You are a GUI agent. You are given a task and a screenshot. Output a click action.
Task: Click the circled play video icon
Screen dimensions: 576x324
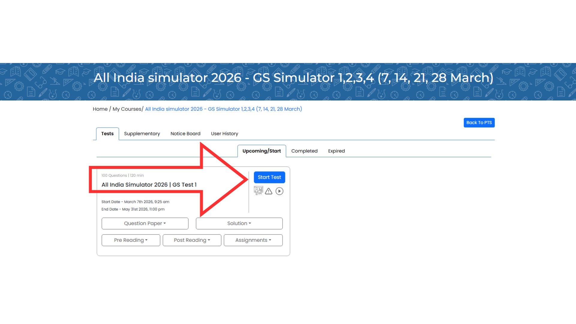point(279,191)
